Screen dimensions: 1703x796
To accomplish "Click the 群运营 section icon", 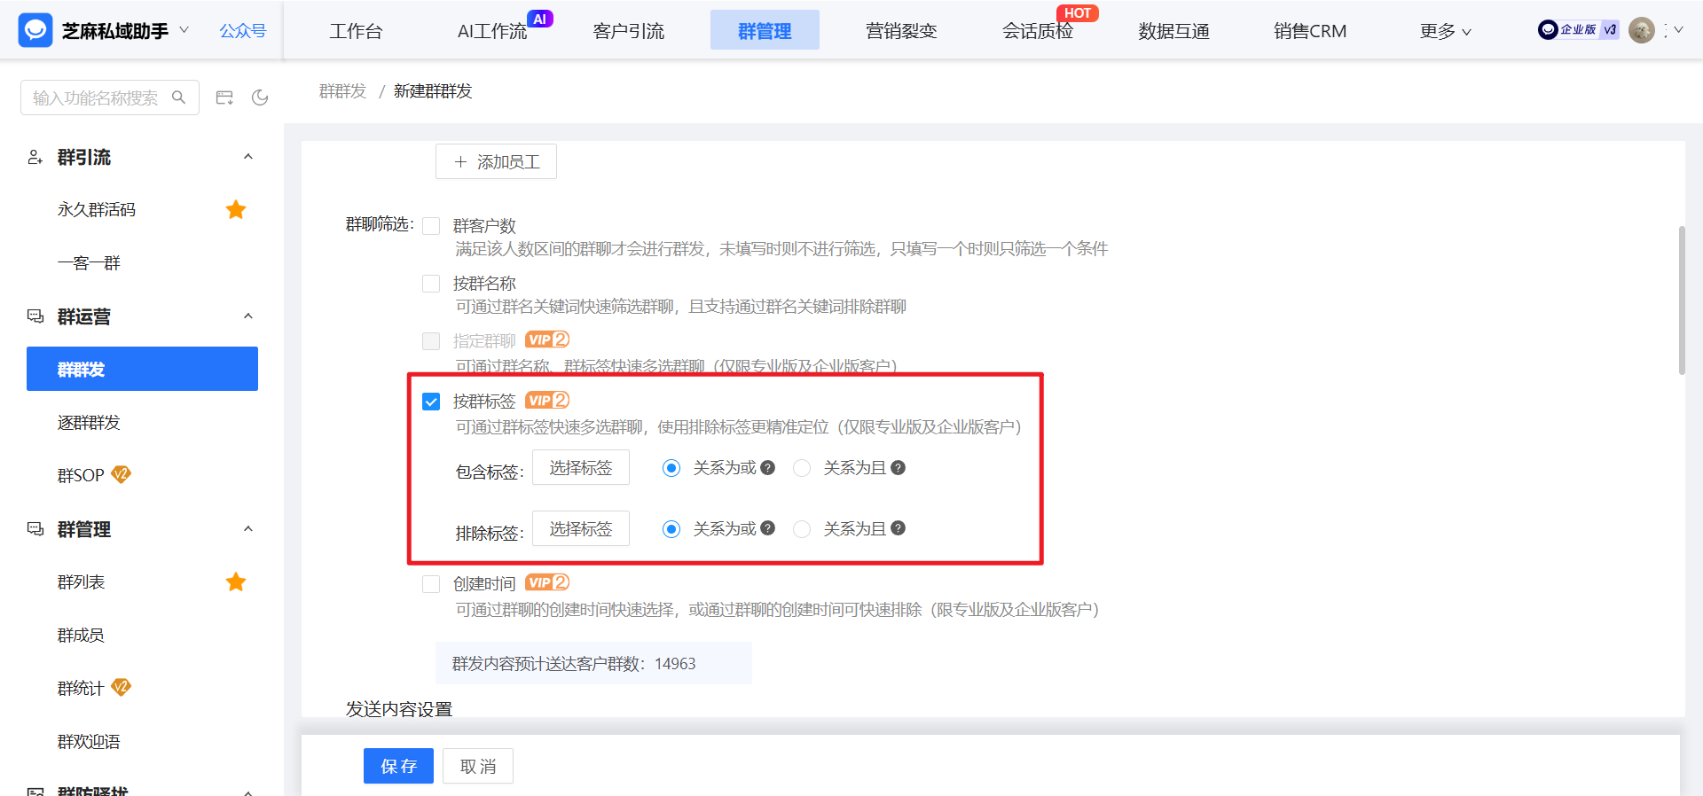I will click(35, 316).
